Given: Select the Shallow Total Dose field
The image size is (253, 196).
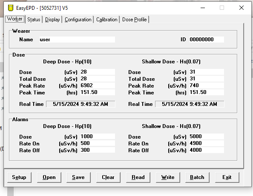Looking at the screenshot, I should (x=207, y=79).
